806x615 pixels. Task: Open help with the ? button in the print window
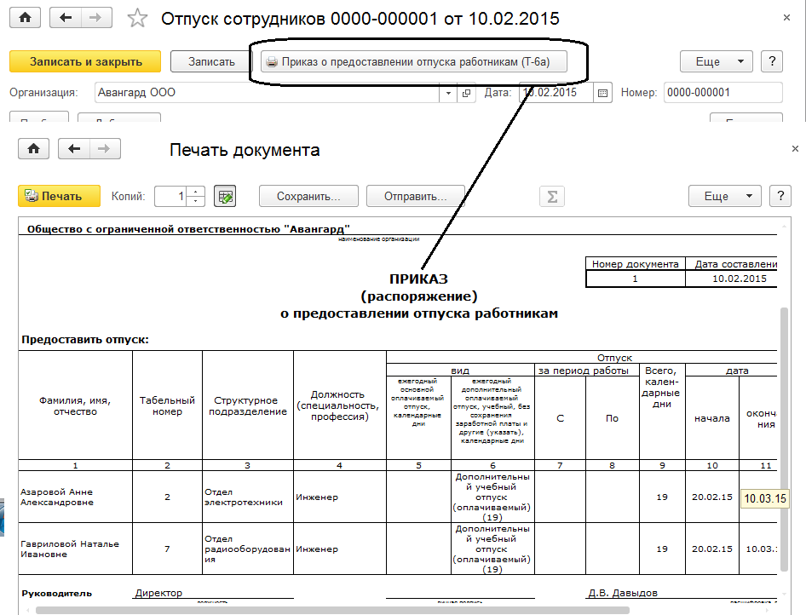click(x=780, y=196)
